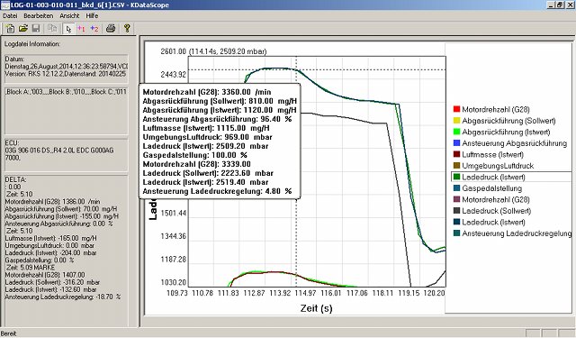Screen dimensions: 576x338
Task: Click the DELTA heading in left panel
Action: 15,180
